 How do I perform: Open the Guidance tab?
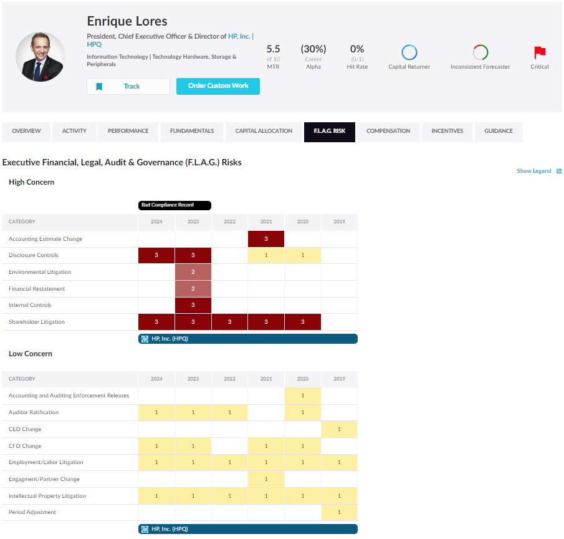[499, 132]
